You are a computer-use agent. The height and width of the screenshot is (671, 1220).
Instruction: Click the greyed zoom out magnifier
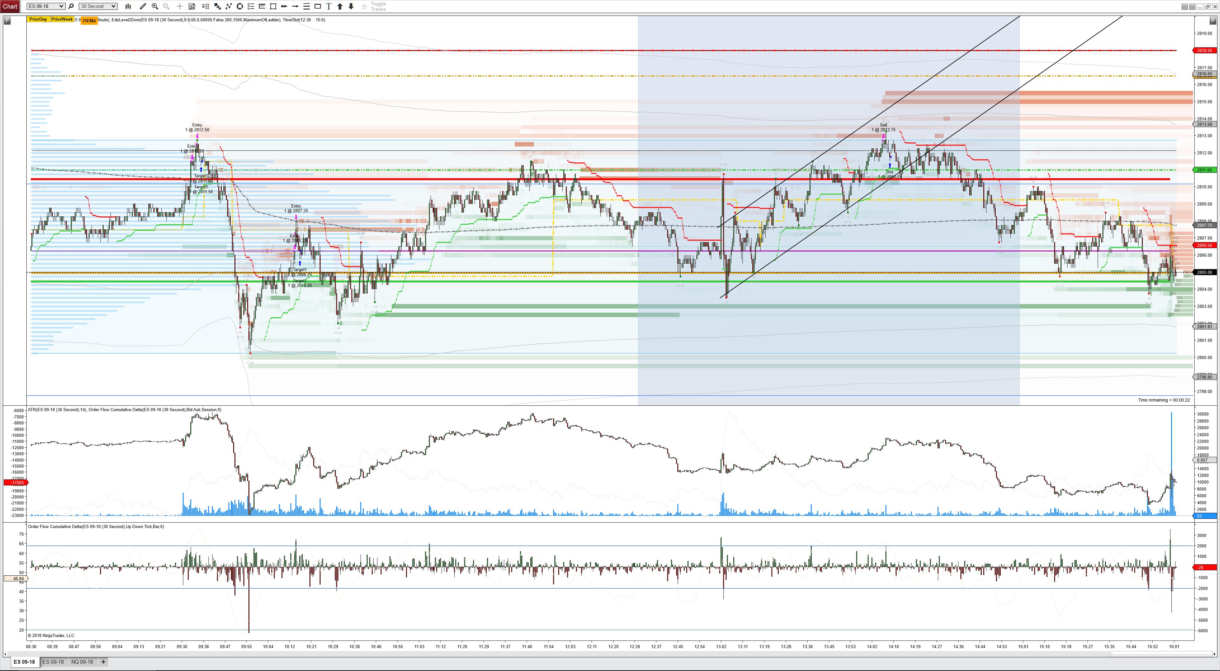pyautogui.click(x=166, y=6)
